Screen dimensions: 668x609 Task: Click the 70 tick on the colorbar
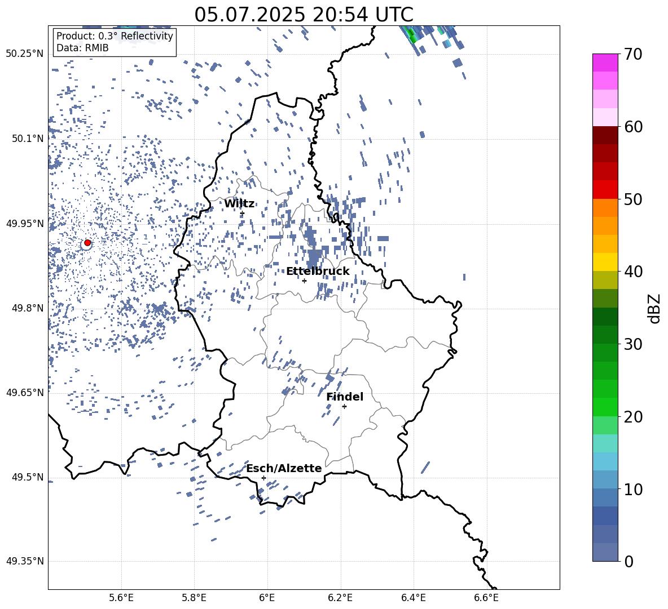(634, 54)
